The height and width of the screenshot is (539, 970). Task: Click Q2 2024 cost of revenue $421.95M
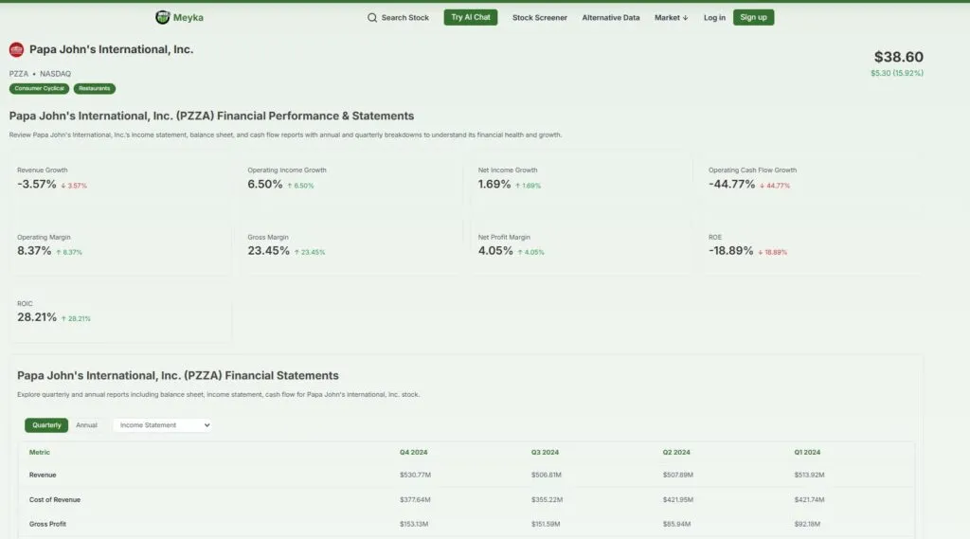click(x=678, y=500)
